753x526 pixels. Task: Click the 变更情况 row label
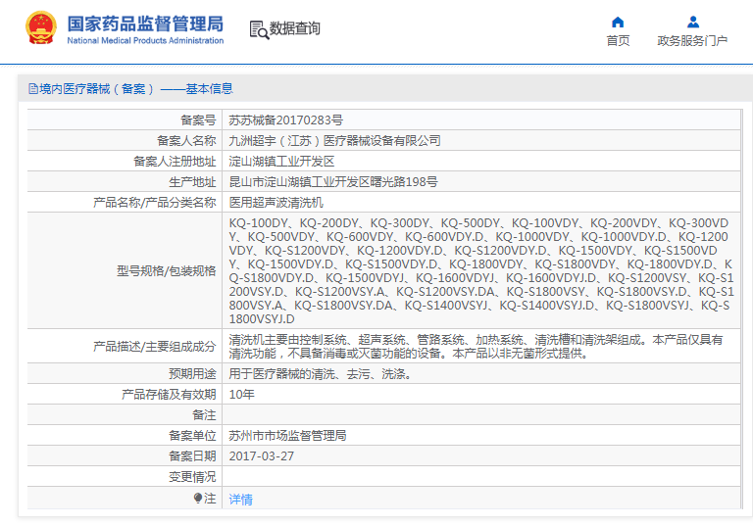[192, 477]
